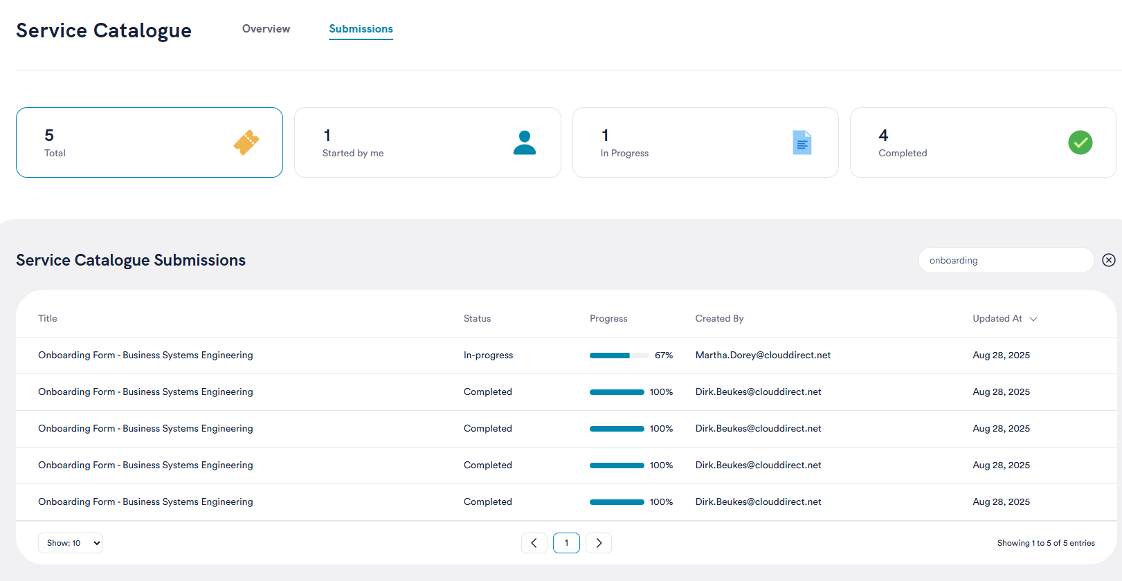This screenshot has height=581, width=1122.
Task: Open the Show 10 entries dropdown
Action: tap(71, 543)
